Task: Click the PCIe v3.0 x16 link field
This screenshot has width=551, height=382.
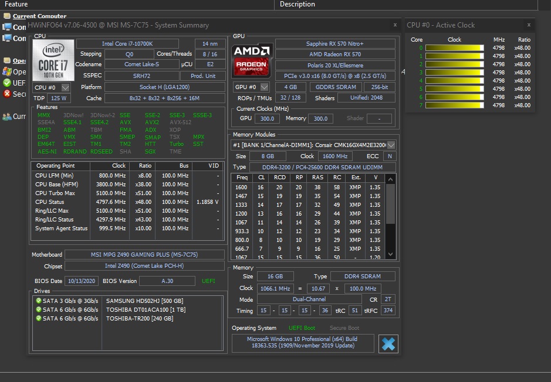Action: [335, 76]
